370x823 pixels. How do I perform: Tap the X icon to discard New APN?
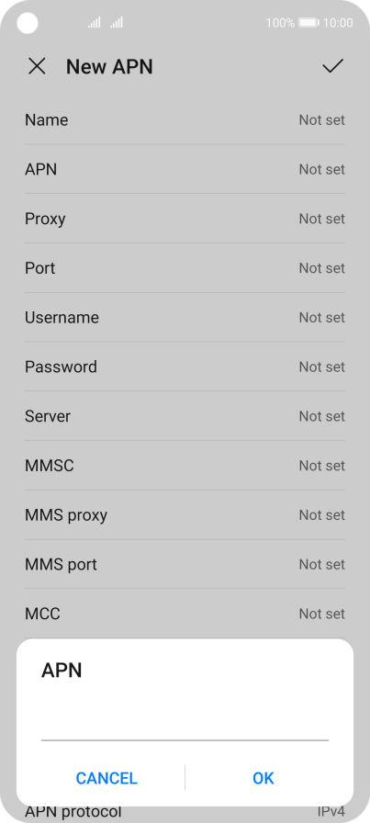(x=37, y=67)
